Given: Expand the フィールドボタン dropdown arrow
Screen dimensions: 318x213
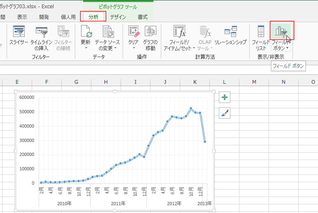Looking at the screenshot, I should point(287,48).
